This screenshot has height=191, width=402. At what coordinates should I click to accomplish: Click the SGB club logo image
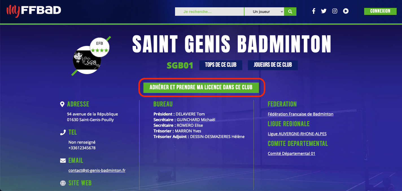click(x=87, y=60)
